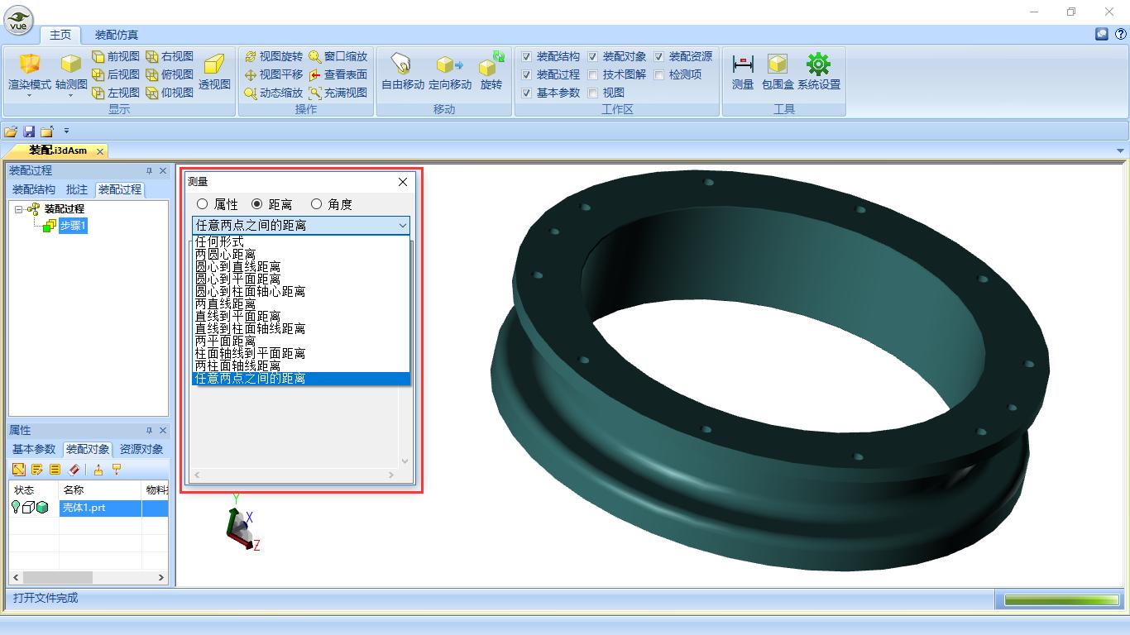Click the 充满视图 fit view icon
The image size is (1130, 635).
click(x=315, y=93)
